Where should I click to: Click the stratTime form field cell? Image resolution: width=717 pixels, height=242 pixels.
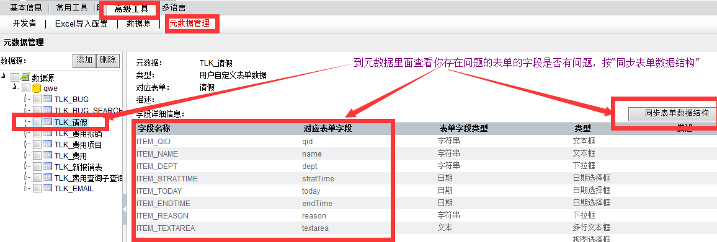(x=318, y=178)
